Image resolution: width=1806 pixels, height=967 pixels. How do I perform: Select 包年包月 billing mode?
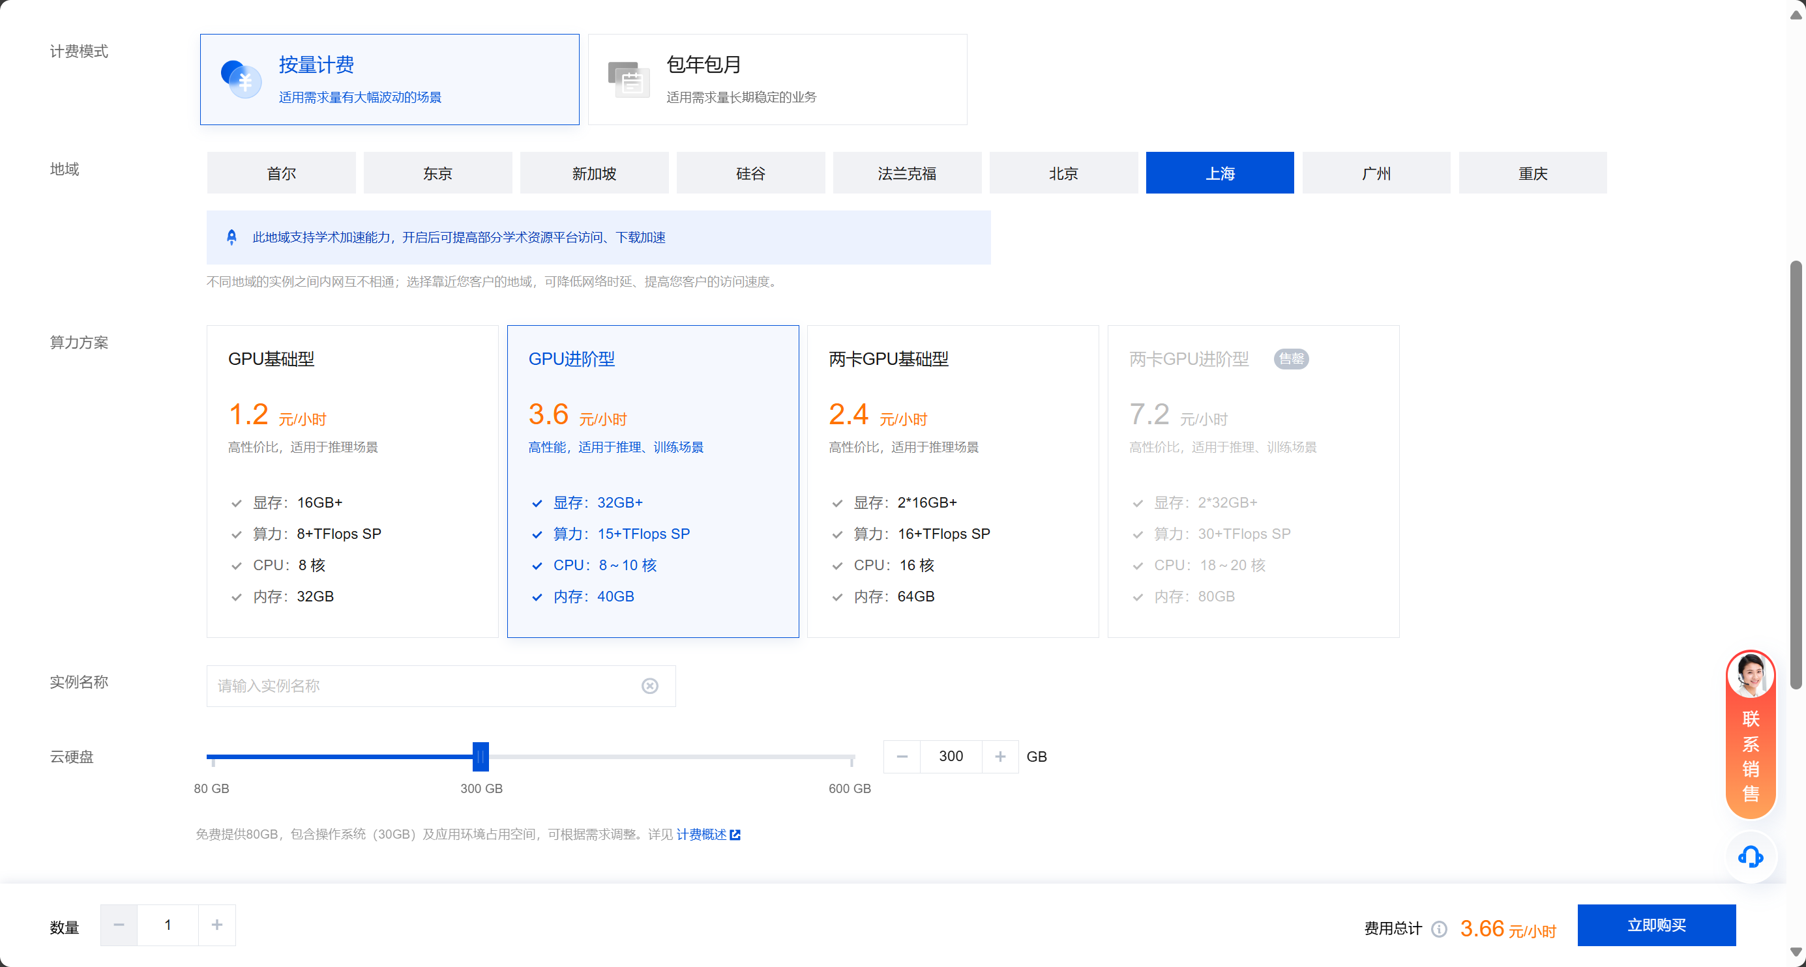777,79
